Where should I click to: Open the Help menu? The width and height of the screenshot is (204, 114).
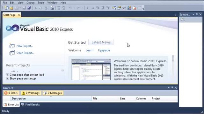click(63, 3)
